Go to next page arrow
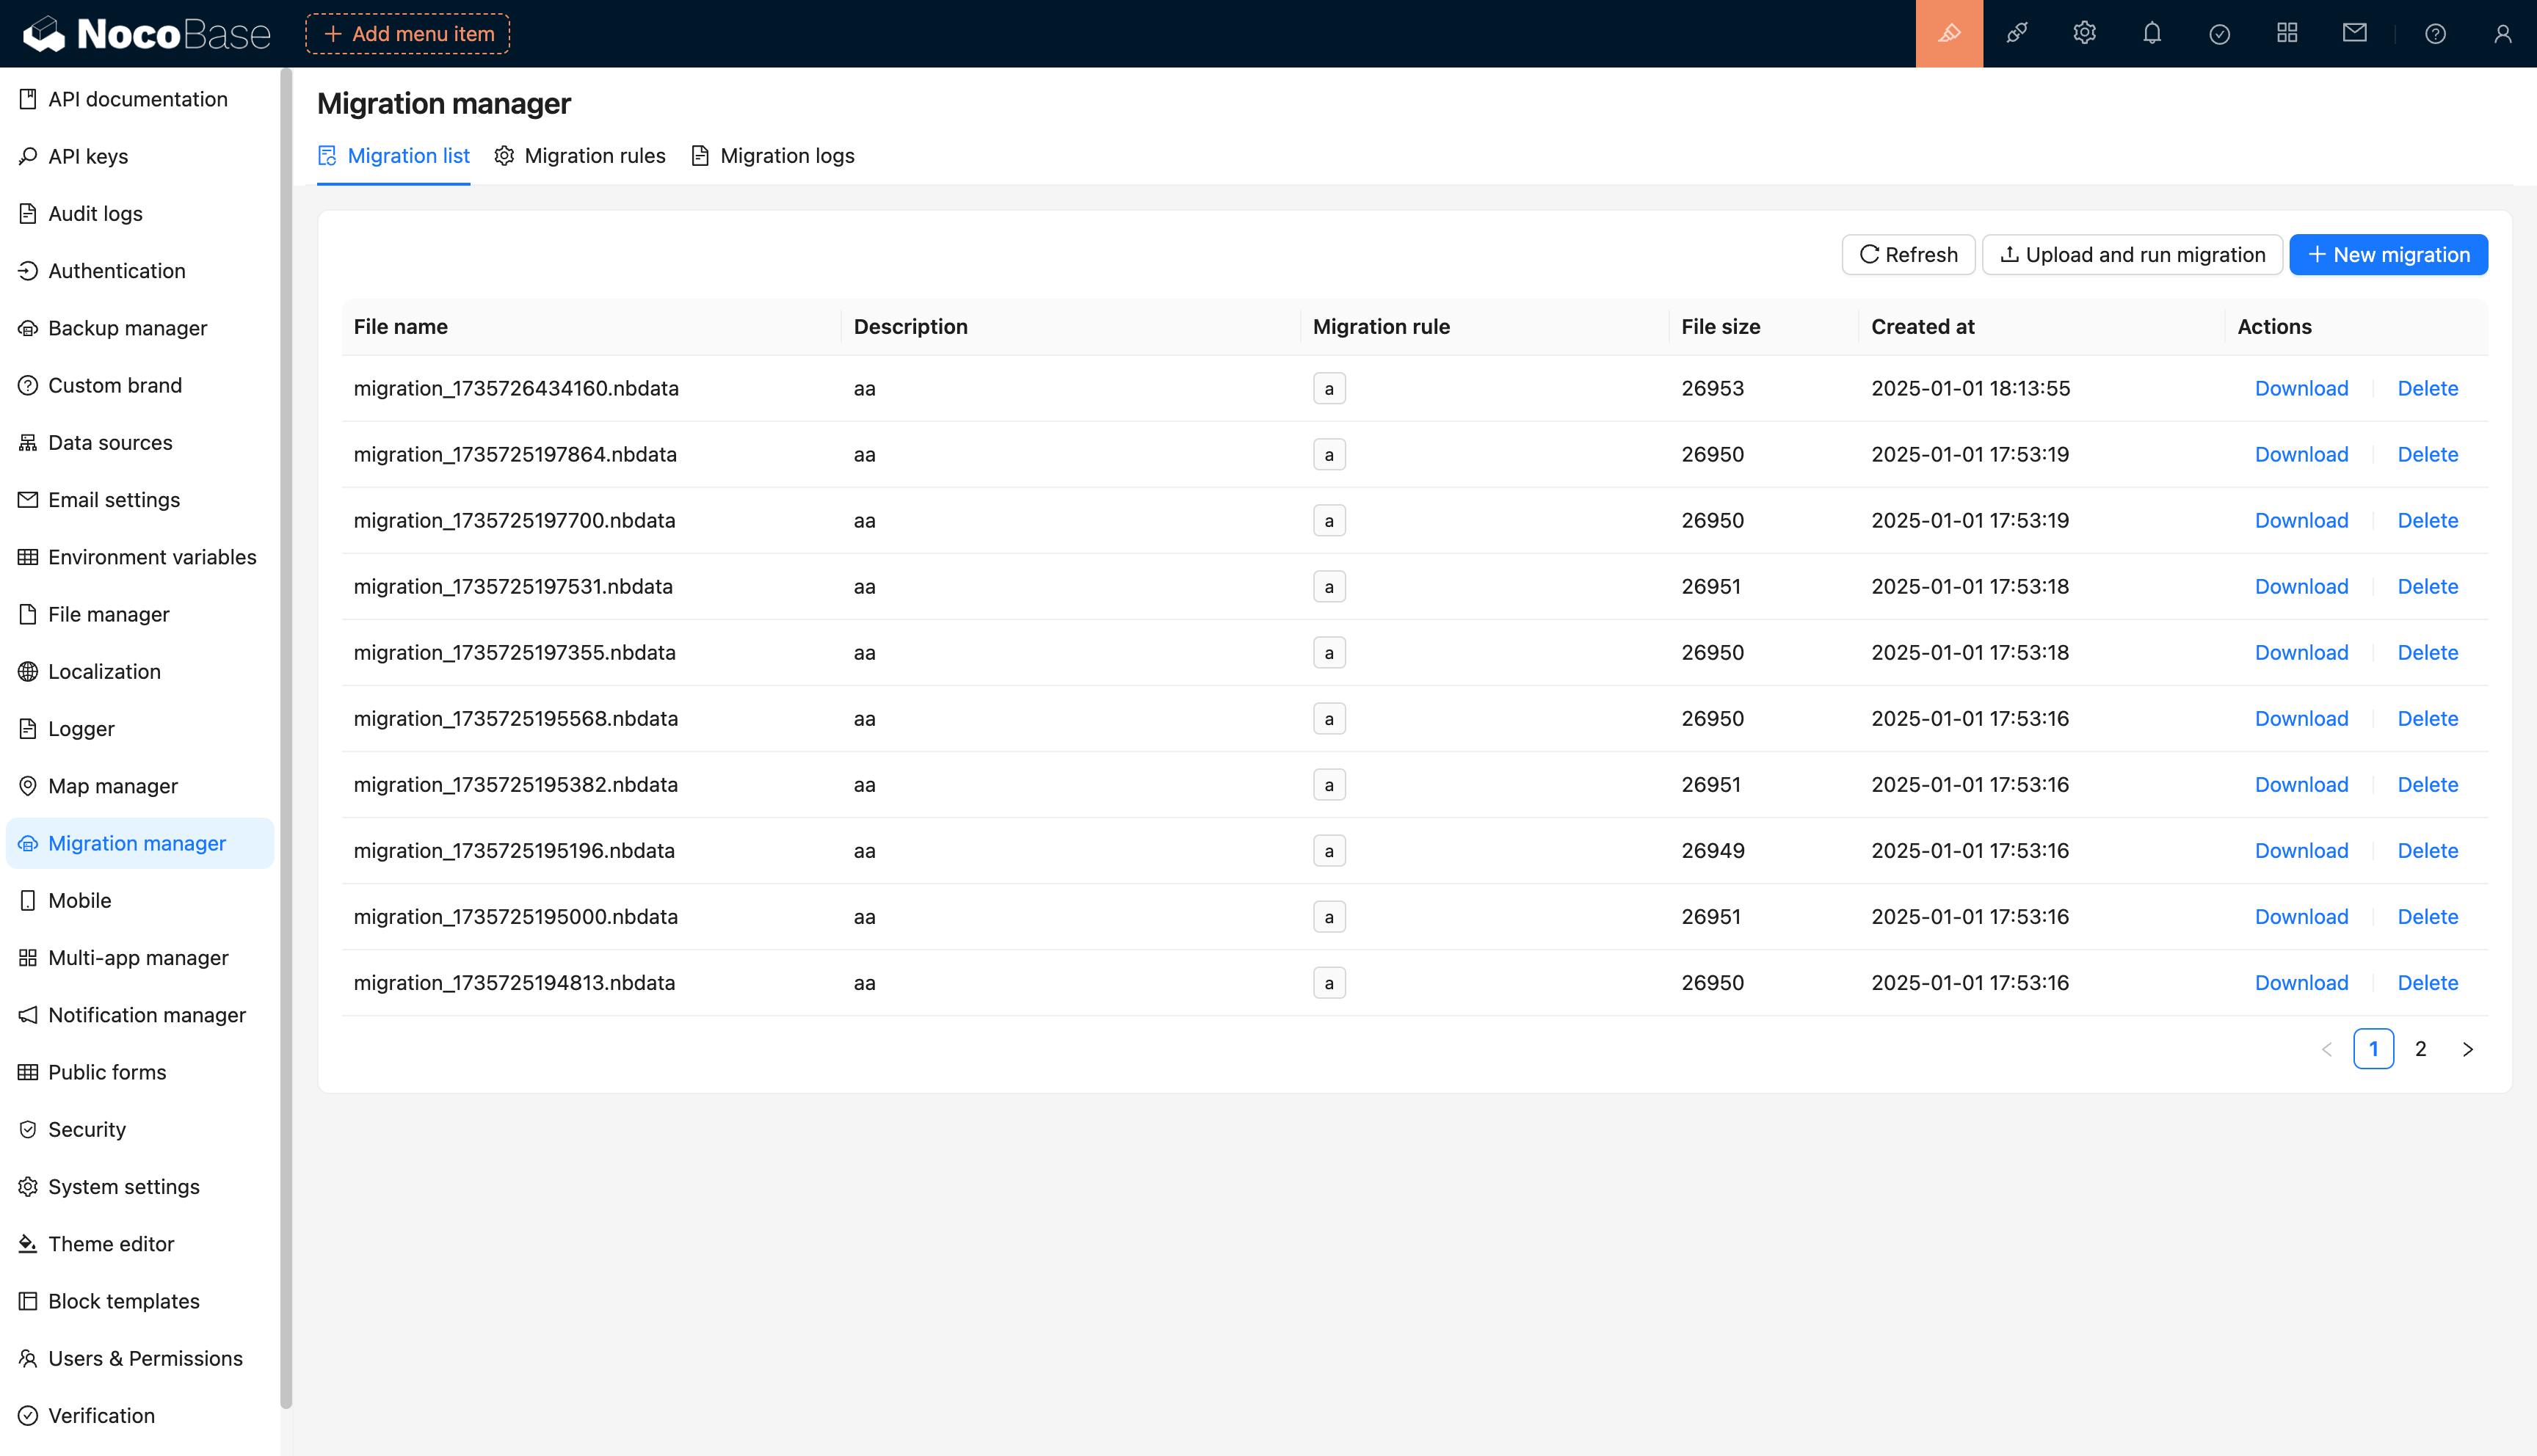 coord(2467,1049)
